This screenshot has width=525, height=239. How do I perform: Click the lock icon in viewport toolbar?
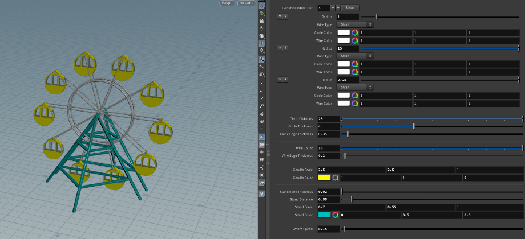(261, 20)
